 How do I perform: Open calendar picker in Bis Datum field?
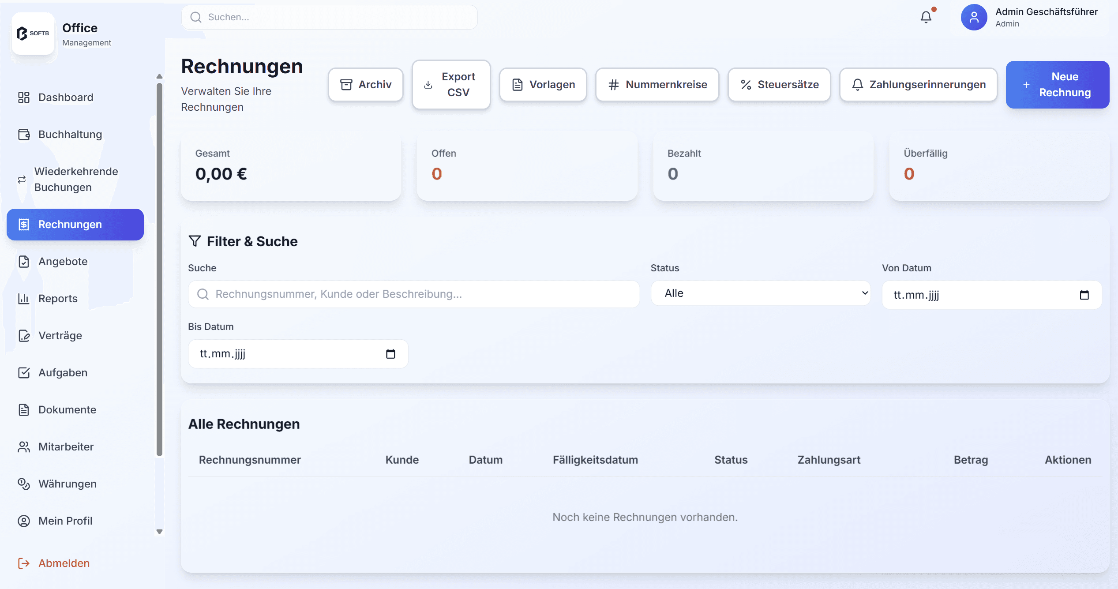pos(390,354)
